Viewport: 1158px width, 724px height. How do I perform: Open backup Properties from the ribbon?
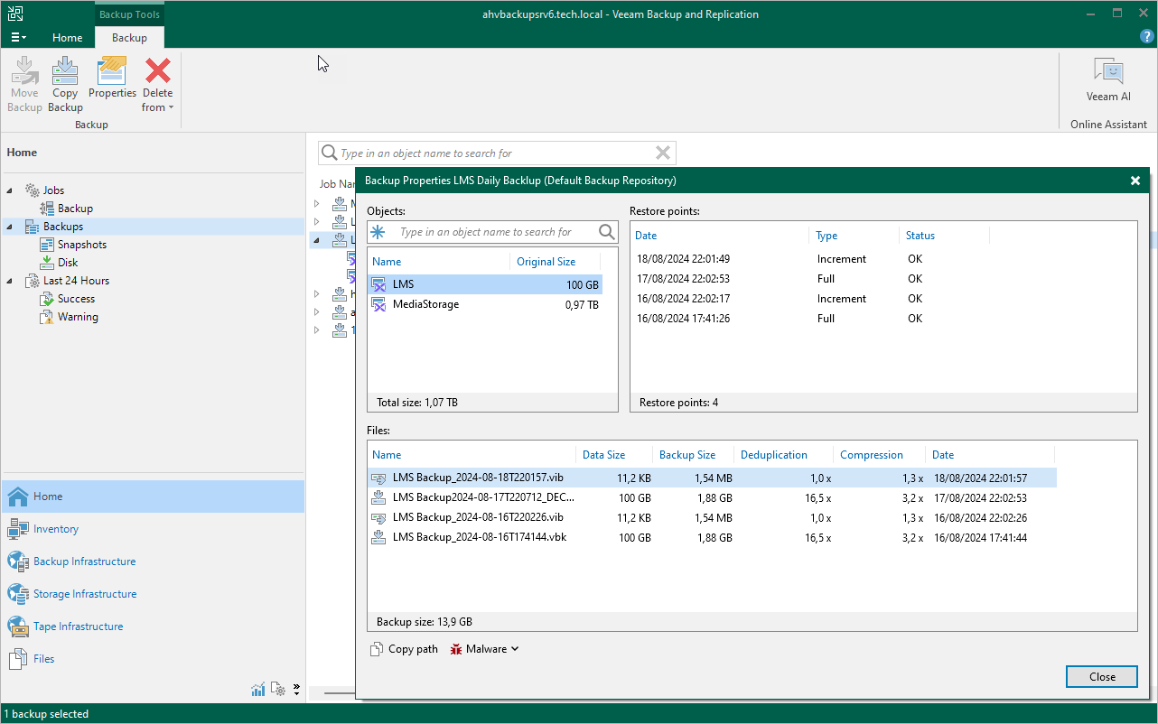112,79
